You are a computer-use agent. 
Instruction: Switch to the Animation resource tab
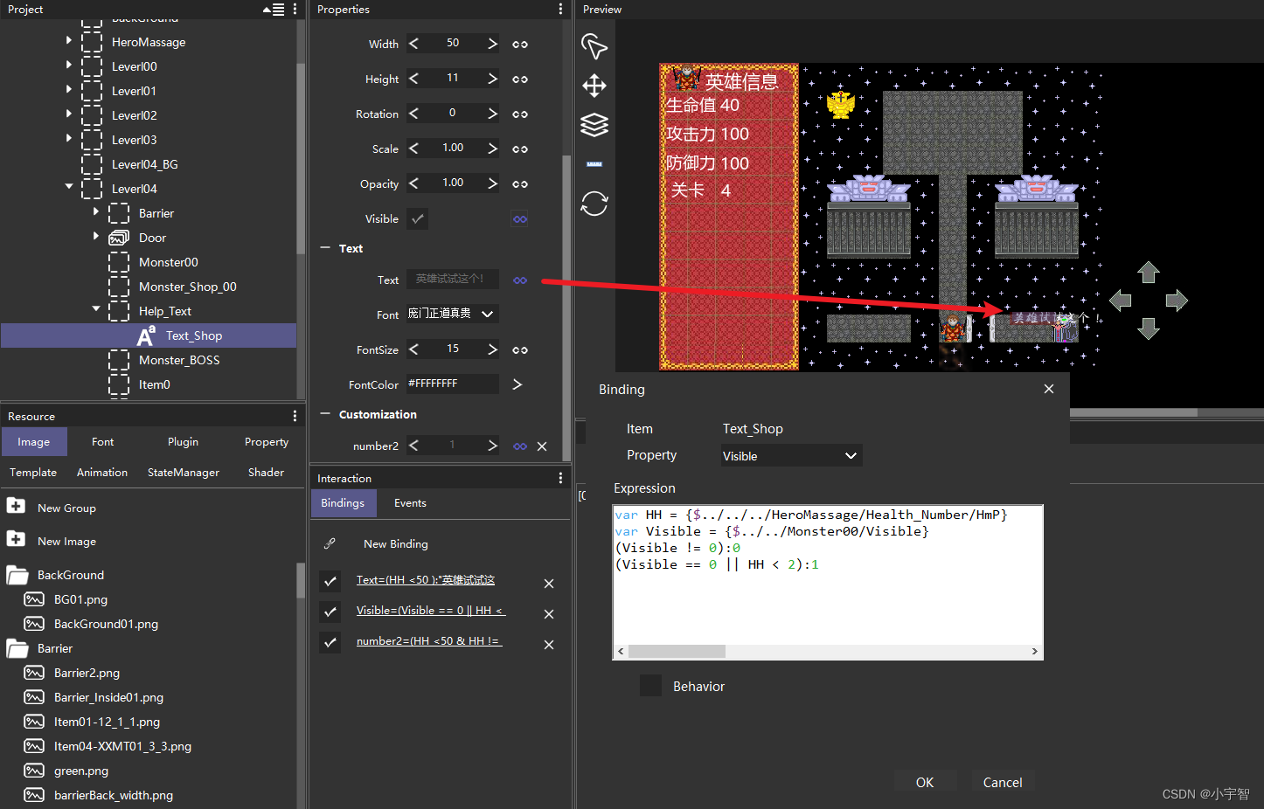click(x=102, y=473)
